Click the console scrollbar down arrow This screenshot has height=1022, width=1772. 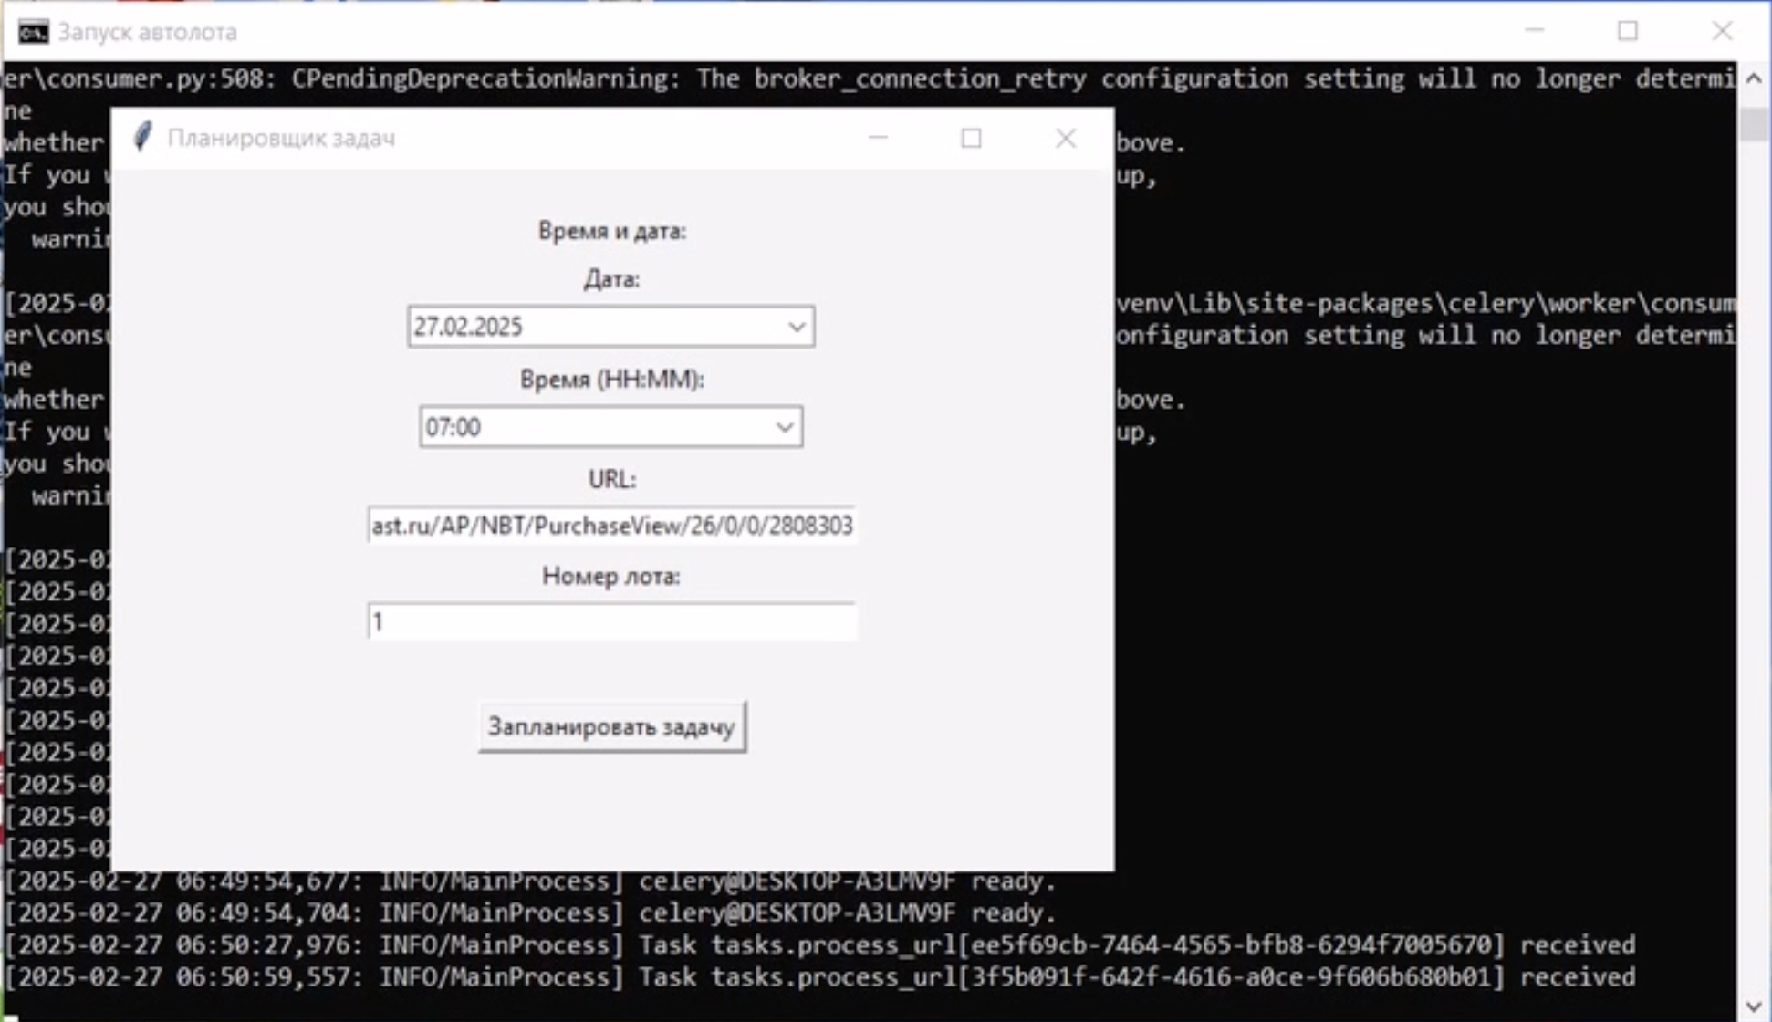1754,1006
